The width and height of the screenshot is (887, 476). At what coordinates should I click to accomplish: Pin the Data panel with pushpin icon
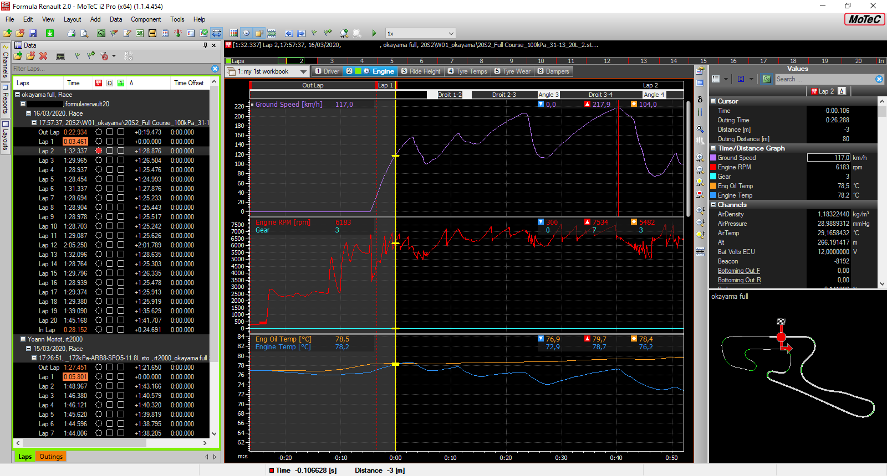[205, 45]
